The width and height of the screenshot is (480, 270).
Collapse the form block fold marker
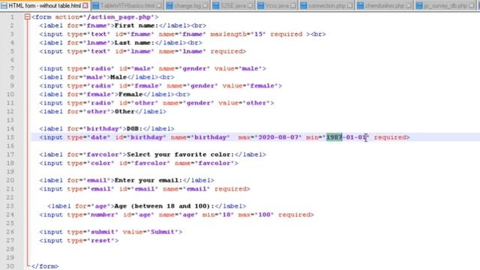(x=28, y=16)
